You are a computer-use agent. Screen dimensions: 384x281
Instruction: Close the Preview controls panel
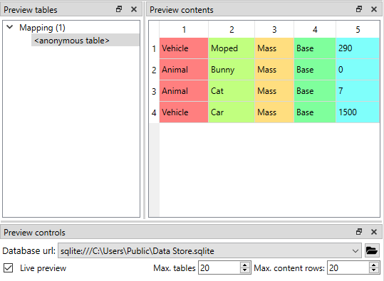pos(374,232)
